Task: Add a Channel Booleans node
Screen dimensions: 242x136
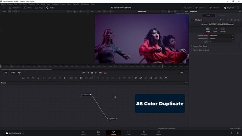Action: coord(76,78)
